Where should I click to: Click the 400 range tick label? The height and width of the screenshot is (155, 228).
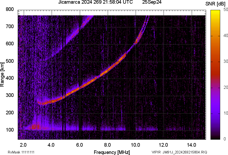point(10,78)
